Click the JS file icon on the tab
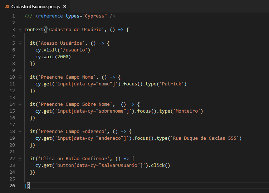 7,6
